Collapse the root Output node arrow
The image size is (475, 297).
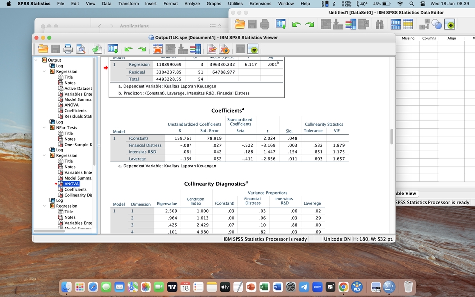pos(36,60)
